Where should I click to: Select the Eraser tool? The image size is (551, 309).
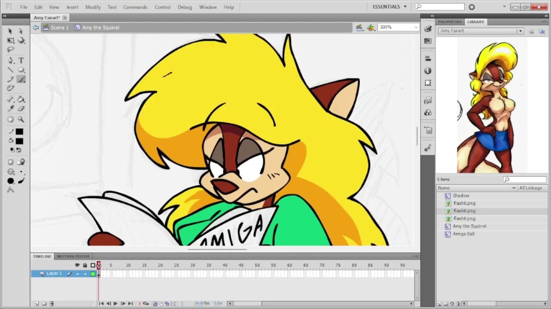tap(21, 109)
